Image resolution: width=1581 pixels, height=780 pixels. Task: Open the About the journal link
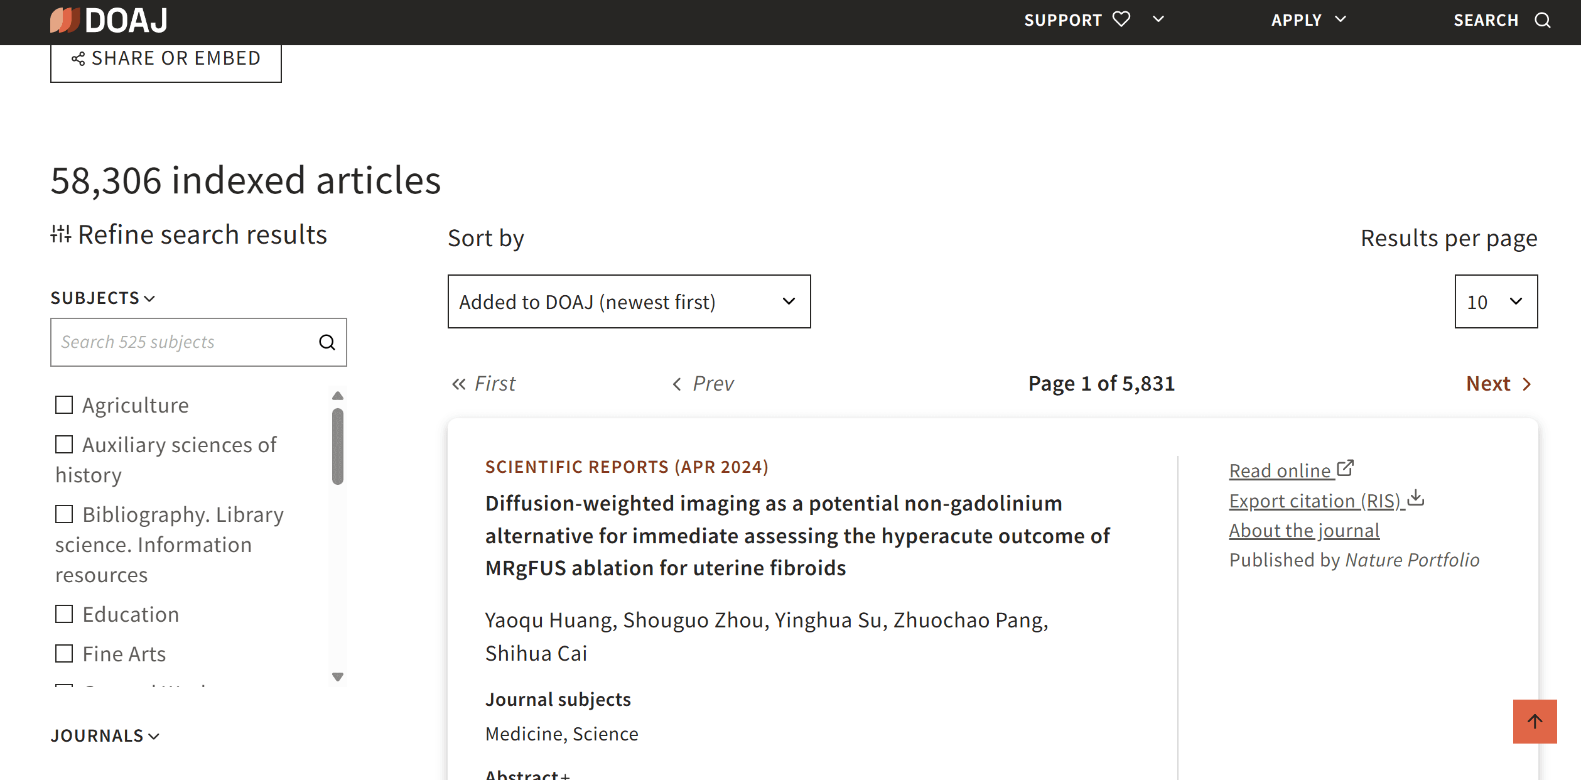coord(1303,531)
